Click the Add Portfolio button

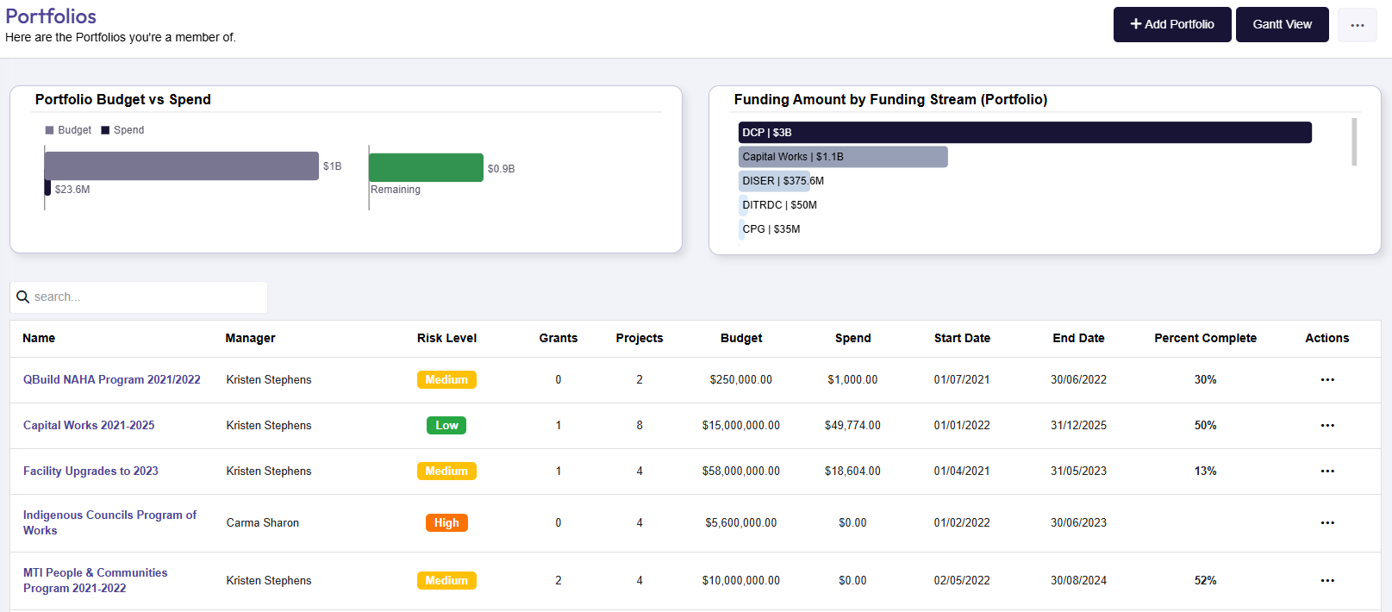coord(1172,25)
